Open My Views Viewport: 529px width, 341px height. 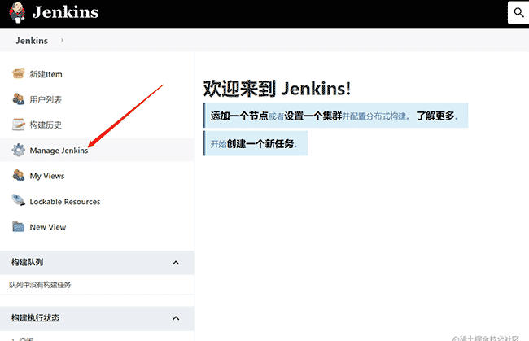click(x=47, y=176)
